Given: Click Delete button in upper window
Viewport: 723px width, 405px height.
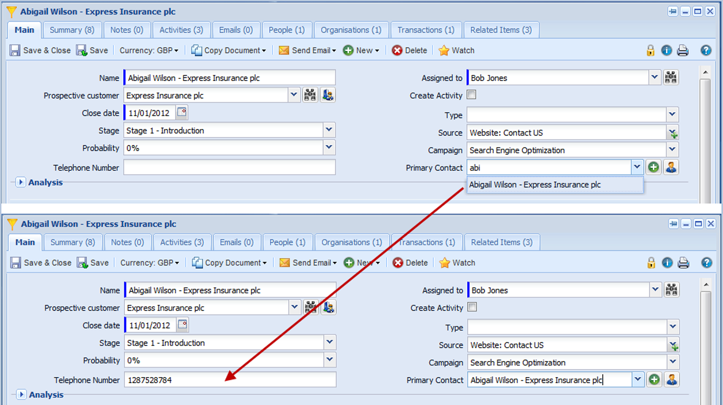Looking at the screenshot, I should [x=410, y=50].
